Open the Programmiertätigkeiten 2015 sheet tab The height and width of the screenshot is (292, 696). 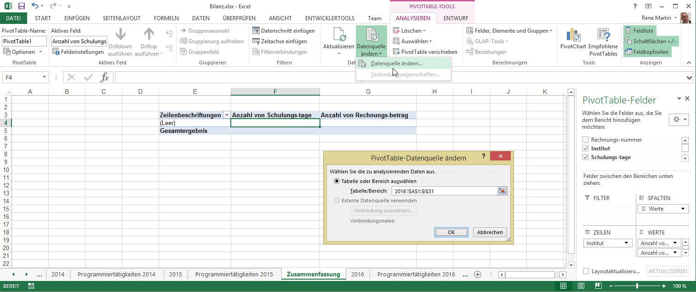234,275
